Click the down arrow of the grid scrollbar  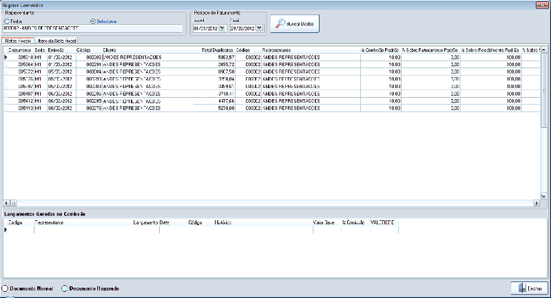(543, 197)
